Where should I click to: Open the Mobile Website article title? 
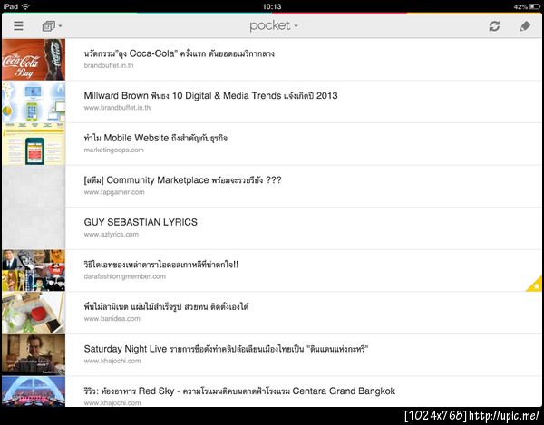point(155,138)
